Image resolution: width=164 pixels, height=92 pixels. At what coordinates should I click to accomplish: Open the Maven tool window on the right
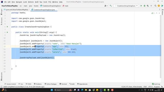162,12
